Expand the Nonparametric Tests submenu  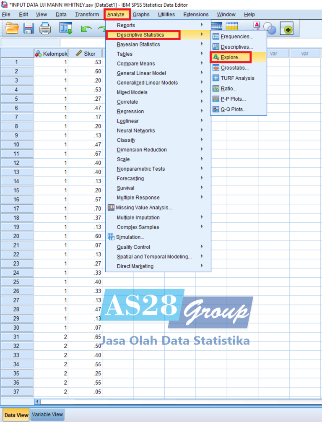tap(141, 169)
